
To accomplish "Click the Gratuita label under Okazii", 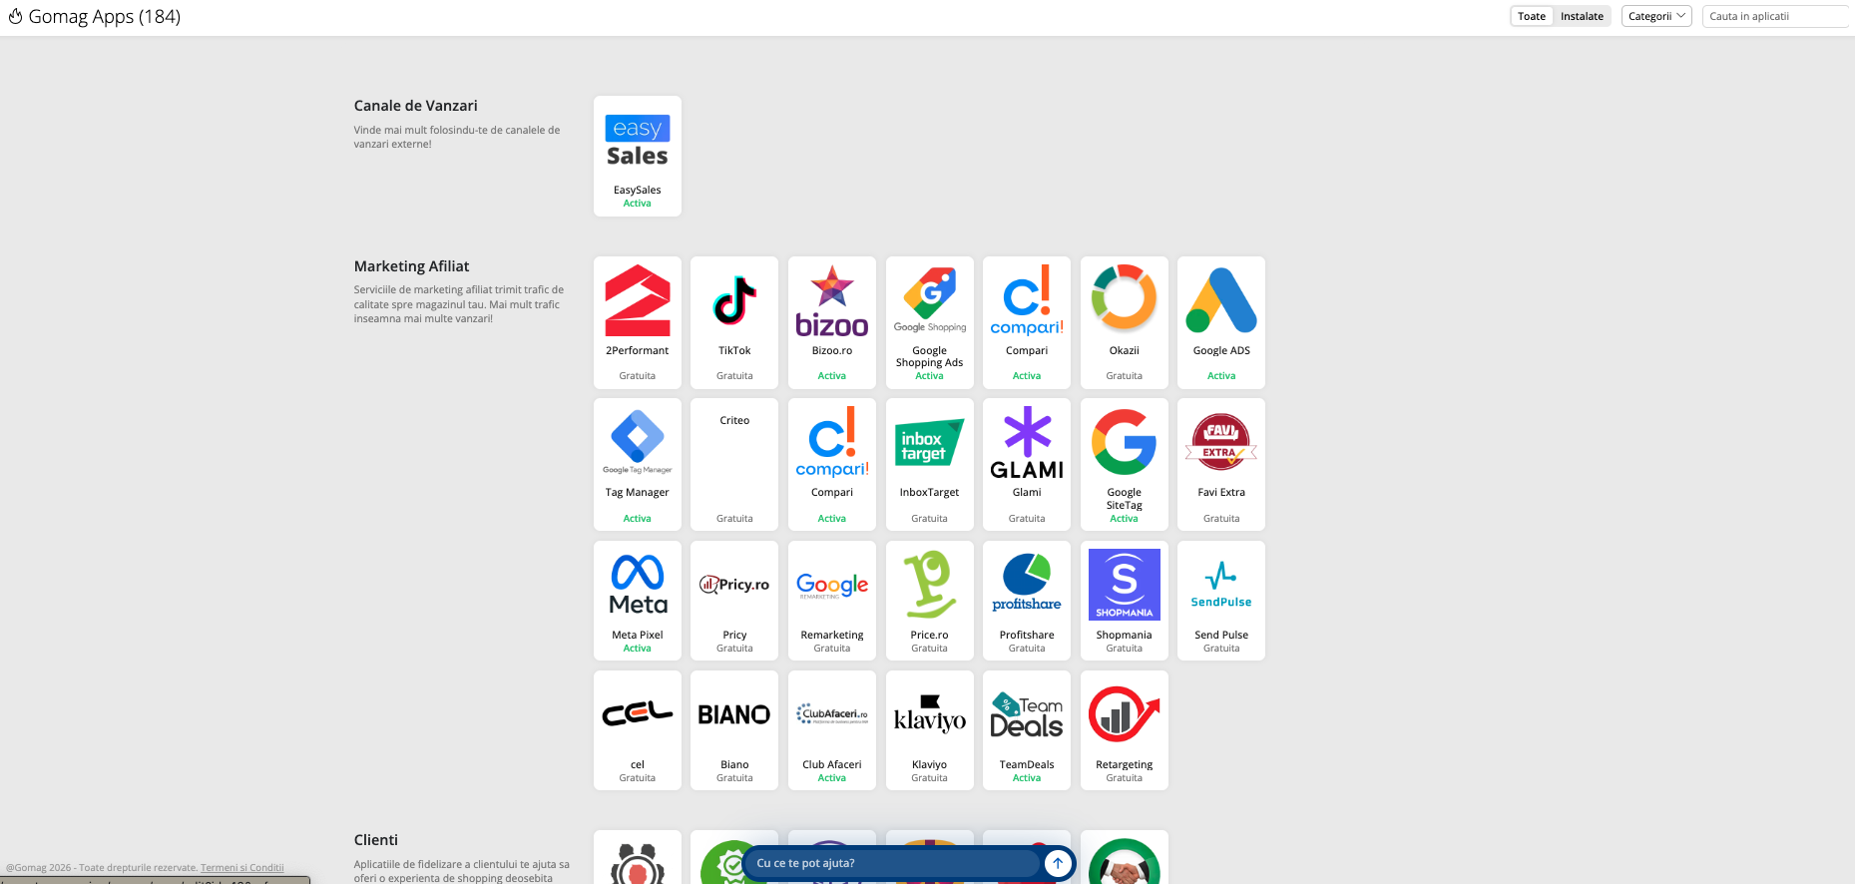I will [x=1124, y=376].
